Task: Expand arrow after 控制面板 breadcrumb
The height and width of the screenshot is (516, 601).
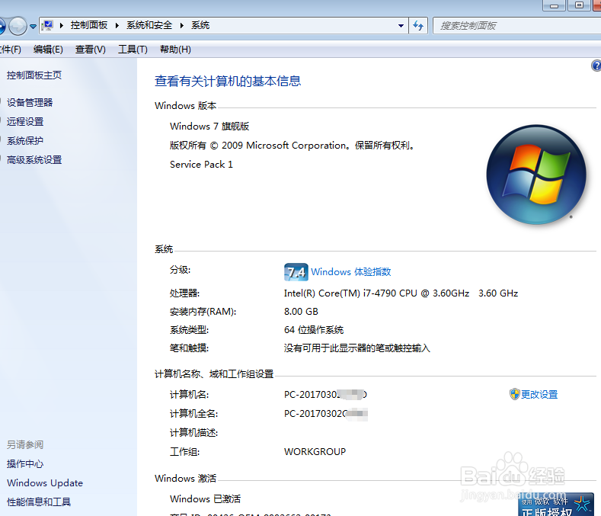Action: [x=117, y=26]
